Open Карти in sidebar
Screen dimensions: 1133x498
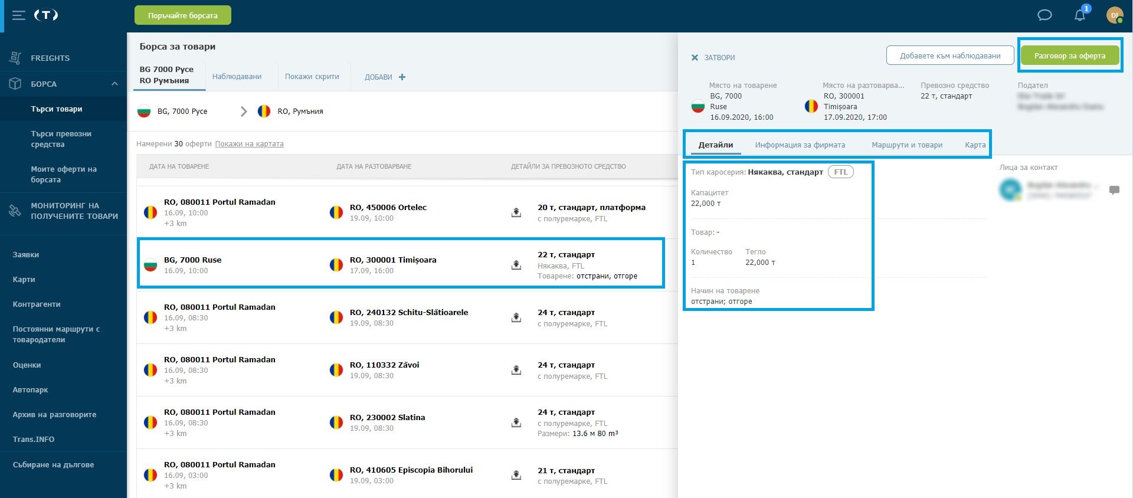pyautogui.click(x=24, y=280)
